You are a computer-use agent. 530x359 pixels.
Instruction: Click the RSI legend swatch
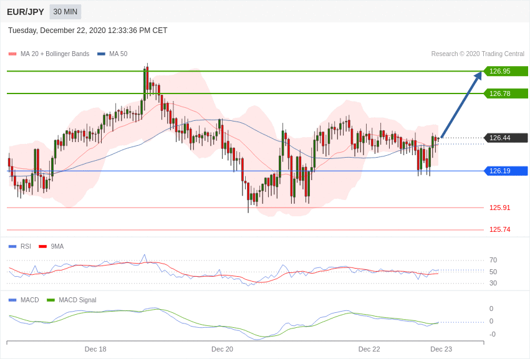[x=12, y=247]
